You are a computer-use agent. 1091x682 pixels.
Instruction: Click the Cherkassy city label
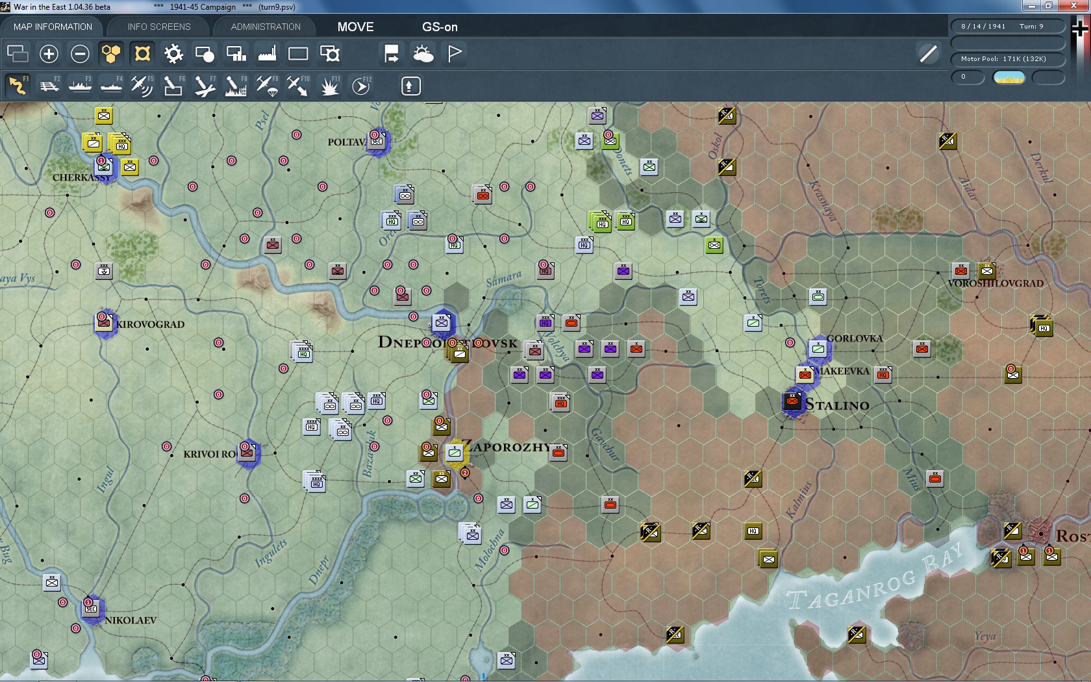pyautogui.click(x=82, y=177)
